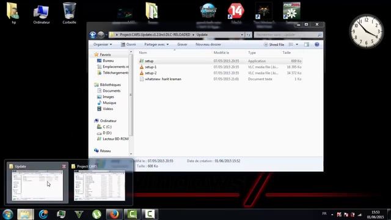Open the taskbar clock and date

click(x=375, y=215)
